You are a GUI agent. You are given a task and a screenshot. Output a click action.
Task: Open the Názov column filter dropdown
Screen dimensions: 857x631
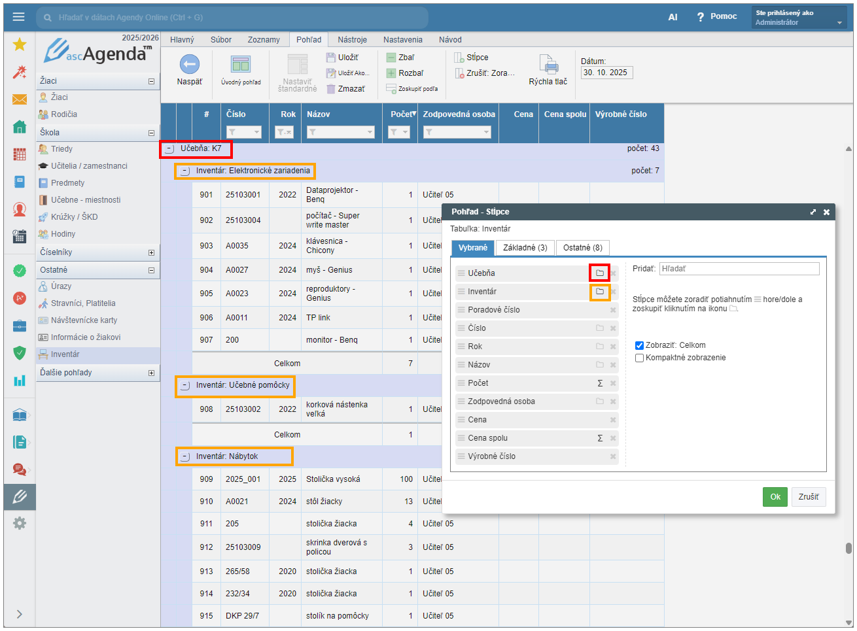(370, 132)
